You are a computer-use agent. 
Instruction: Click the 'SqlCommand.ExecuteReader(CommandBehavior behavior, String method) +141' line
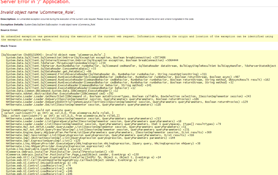[79, 85]
